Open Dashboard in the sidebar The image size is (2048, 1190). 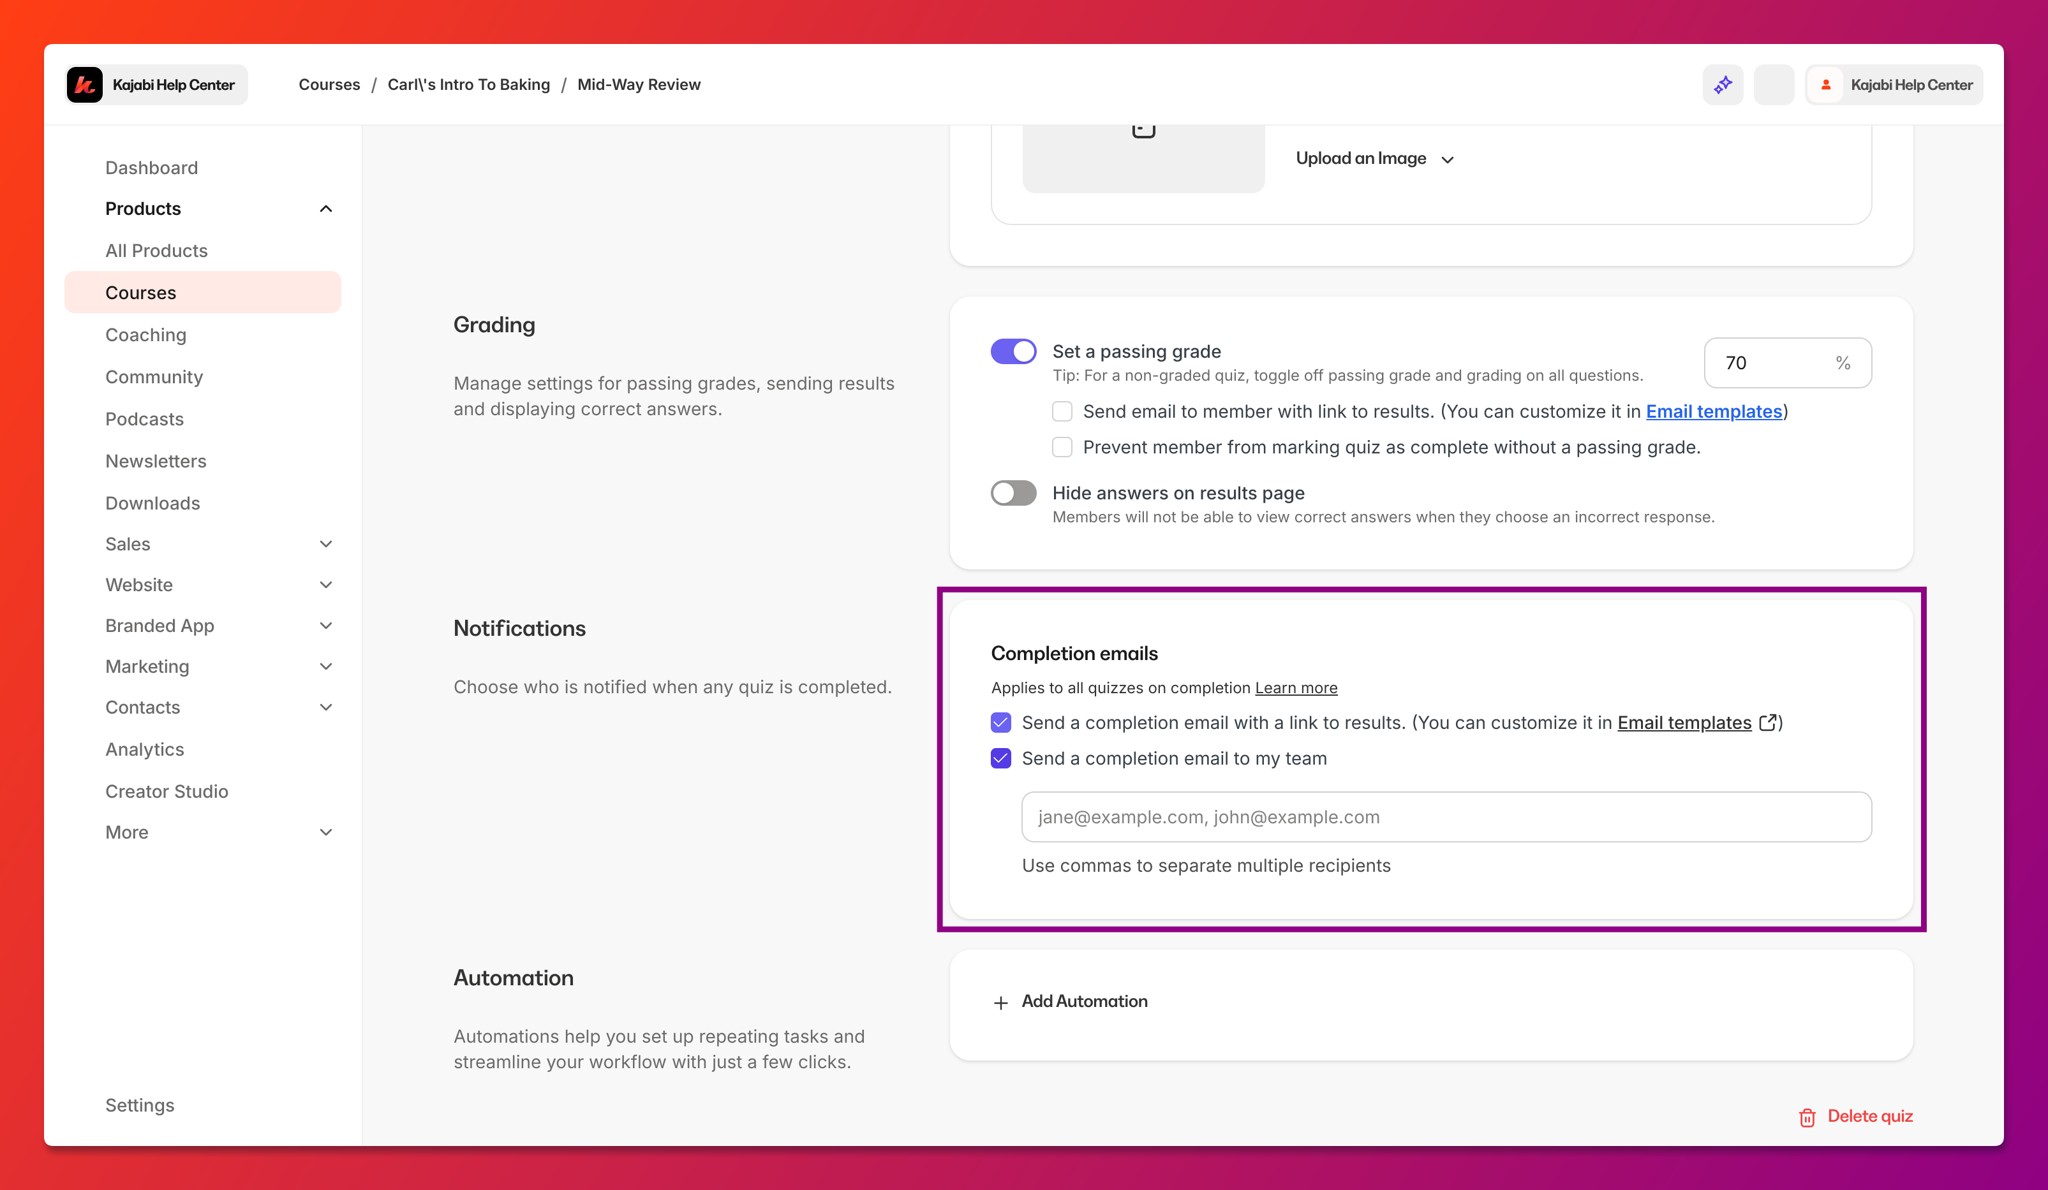151,167
